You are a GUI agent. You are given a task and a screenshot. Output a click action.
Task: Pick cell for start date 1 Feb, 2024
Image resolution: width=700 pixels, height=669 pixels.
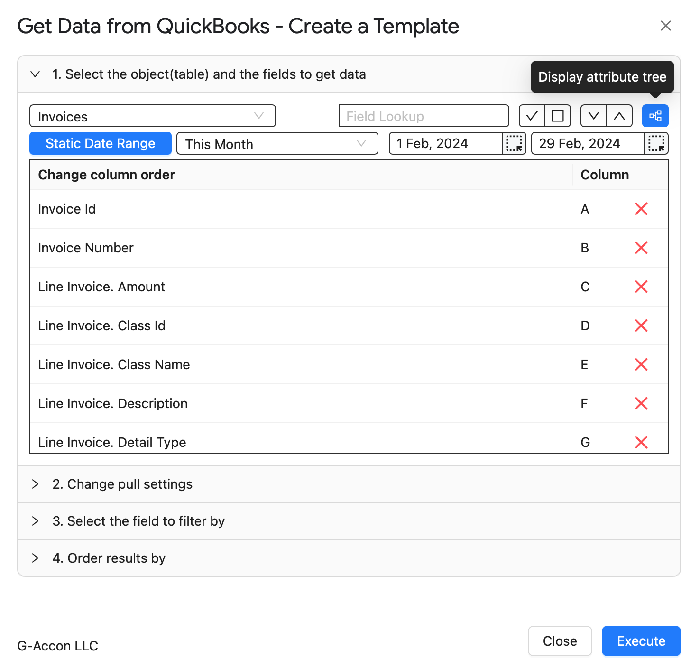pyautogui.click(x=514, y=143)
